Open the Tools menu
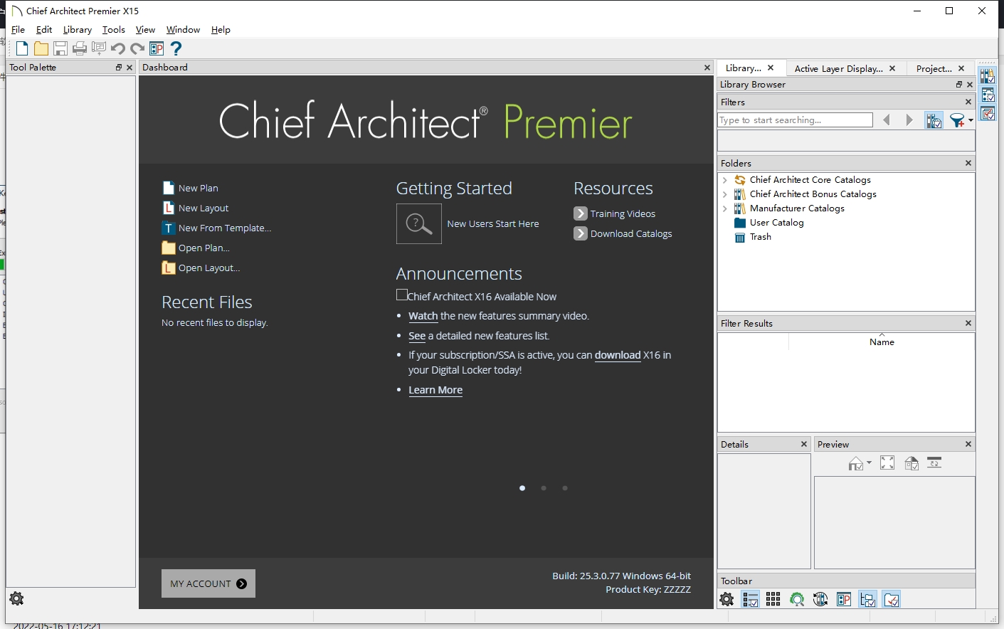Viewport: 1004px width, 629px height. click(114, 30)
